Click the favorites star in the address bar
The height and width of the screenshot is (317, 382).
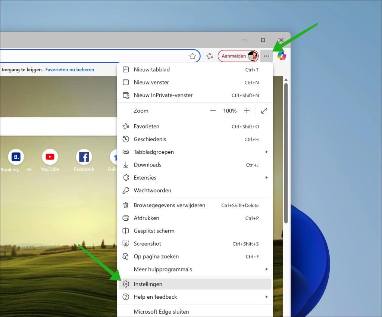[x=193, y=56]
